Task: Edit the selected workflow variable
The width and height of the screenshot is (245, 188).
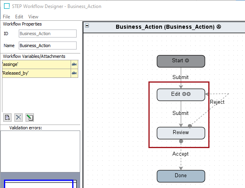Action: pos(30,117)
